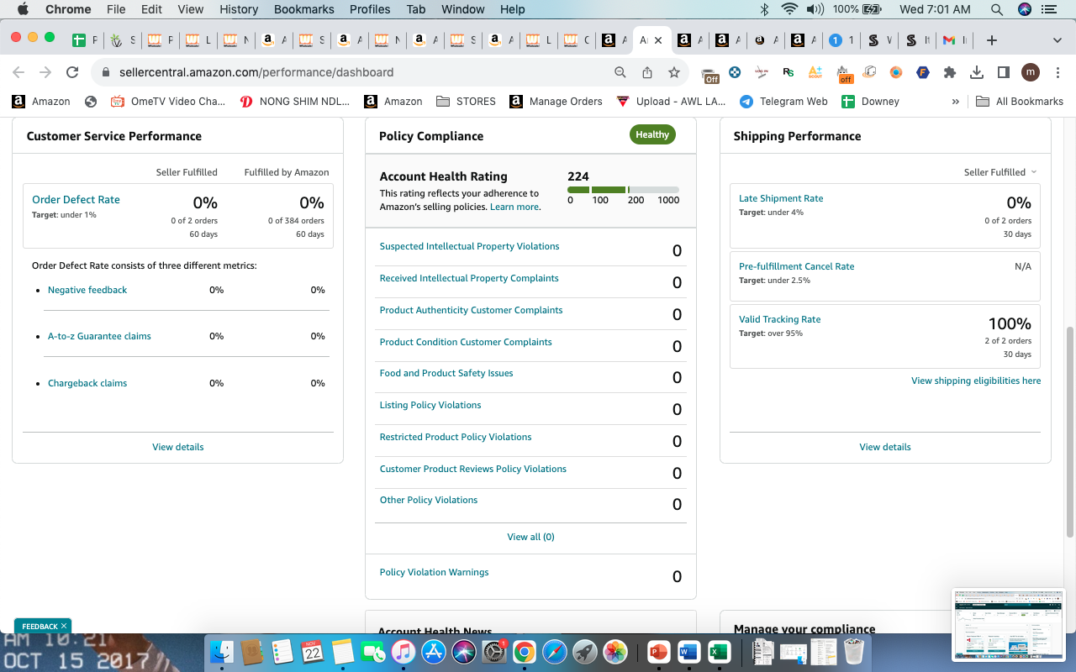Open the Negative feedback link
This screenshot has height=672, width=1076.
(x=87, y=290)
